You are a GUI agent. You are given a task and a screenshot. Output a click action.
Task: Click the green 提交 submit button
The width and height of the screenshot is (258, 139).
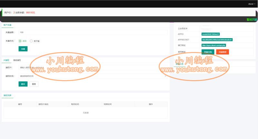(x=23, y=84)
